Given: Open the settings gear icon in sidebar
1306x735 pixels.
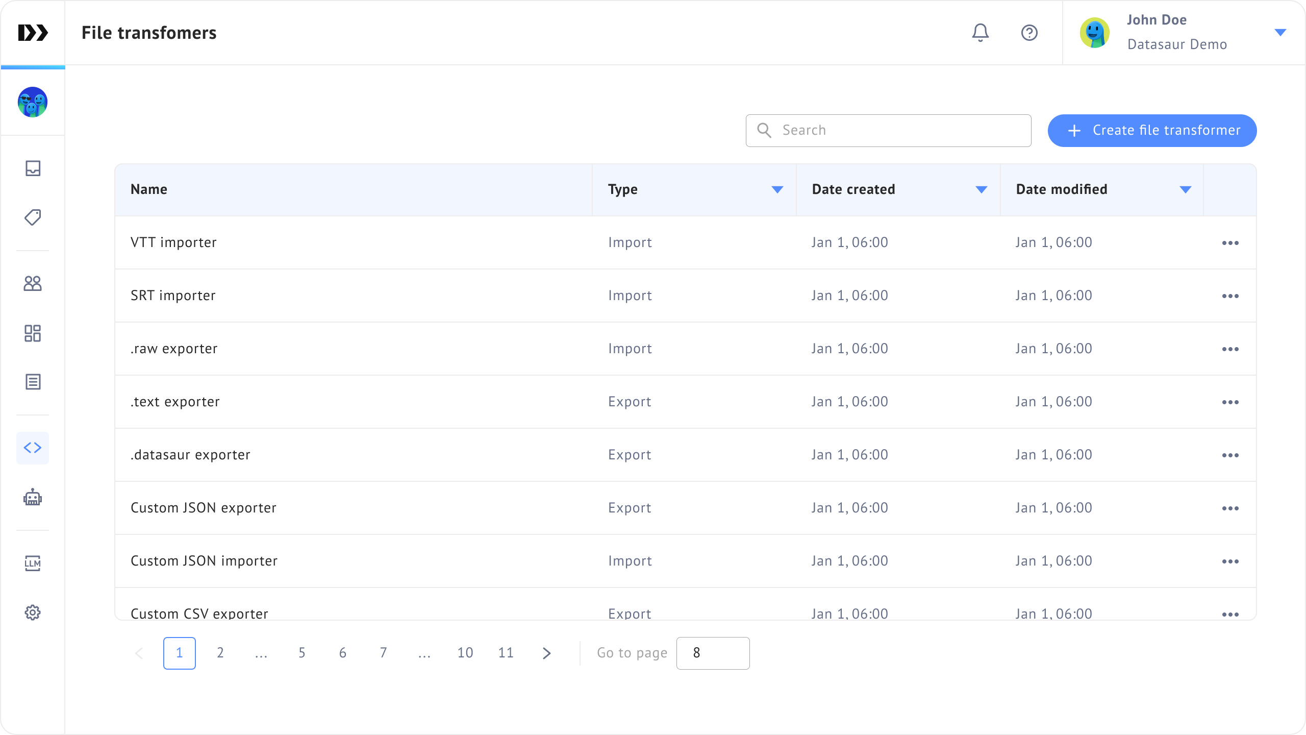Looking at the screenshot, I should (x=33, y=612).
